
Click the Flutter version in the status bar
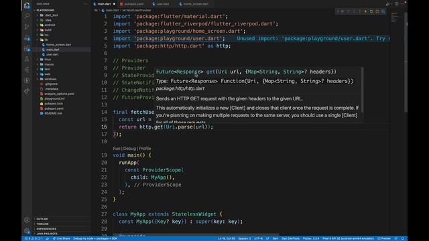[311, 238]
